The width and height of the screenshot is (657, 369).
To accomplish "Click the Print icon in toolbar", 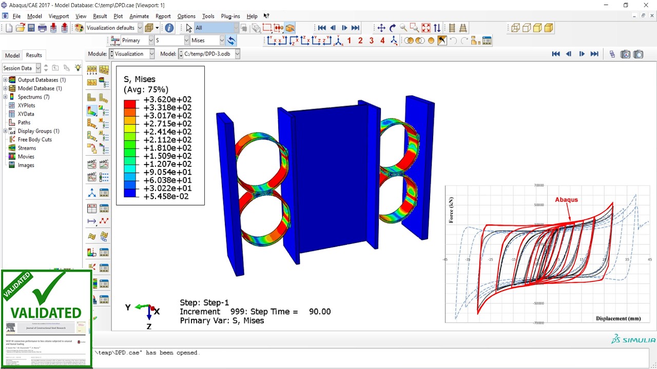I will [42, 28].
